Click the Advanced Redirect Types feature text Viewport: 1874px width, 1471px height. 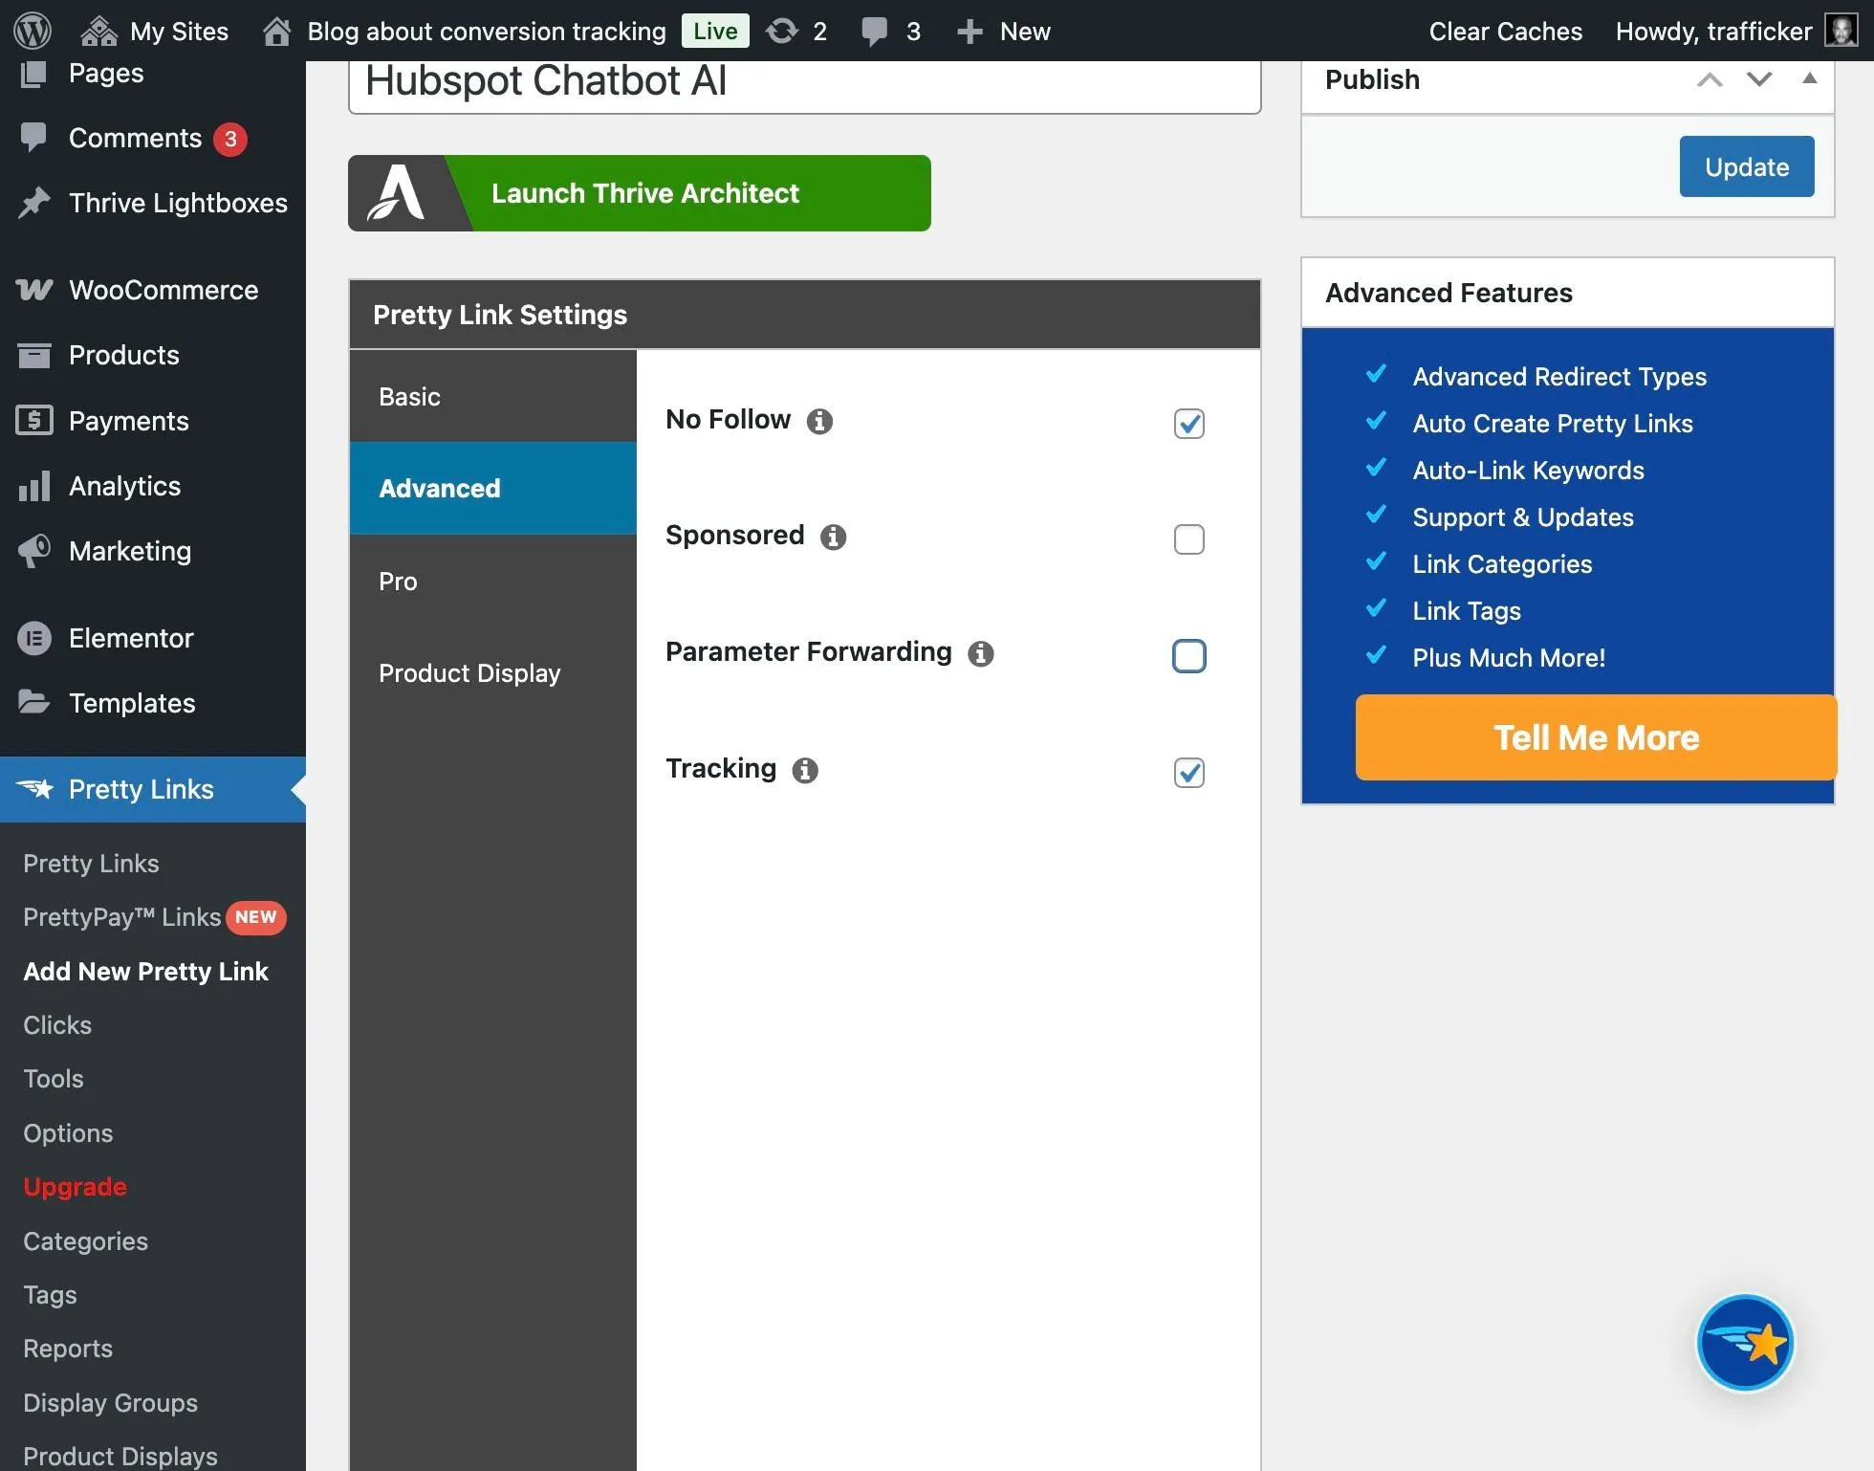click(x=1559, y=376)
